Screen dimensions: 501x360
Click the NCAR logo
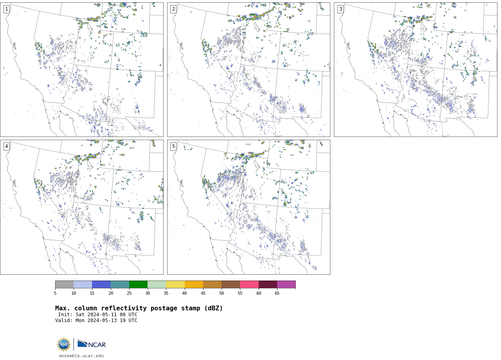pos(92,344)
